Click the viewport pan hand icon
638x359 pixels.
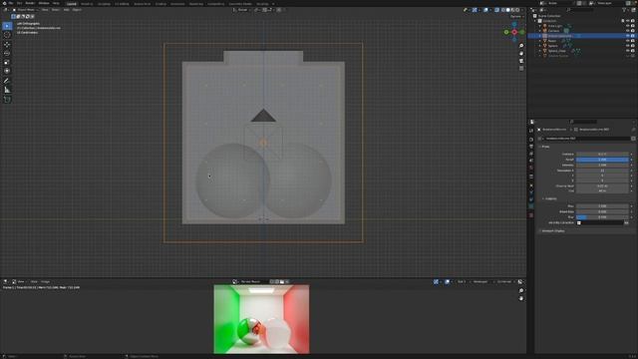521,53
